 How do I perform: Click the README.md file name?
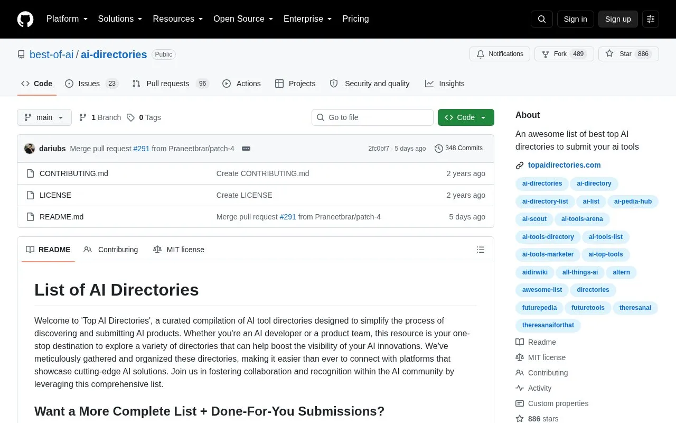pos(61,217)
